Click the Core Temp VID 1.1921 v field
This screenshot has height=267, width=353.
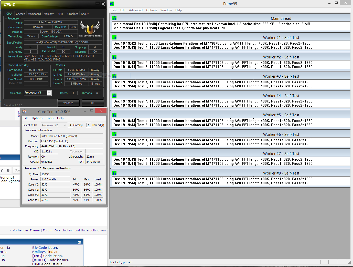49,151
